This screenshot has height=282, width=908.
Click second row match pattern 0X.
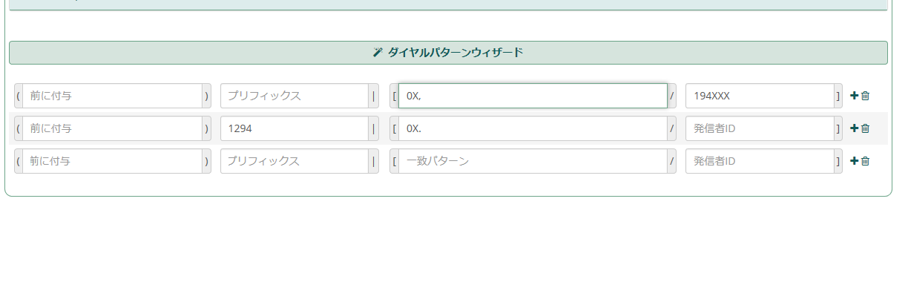coord(533,128)
